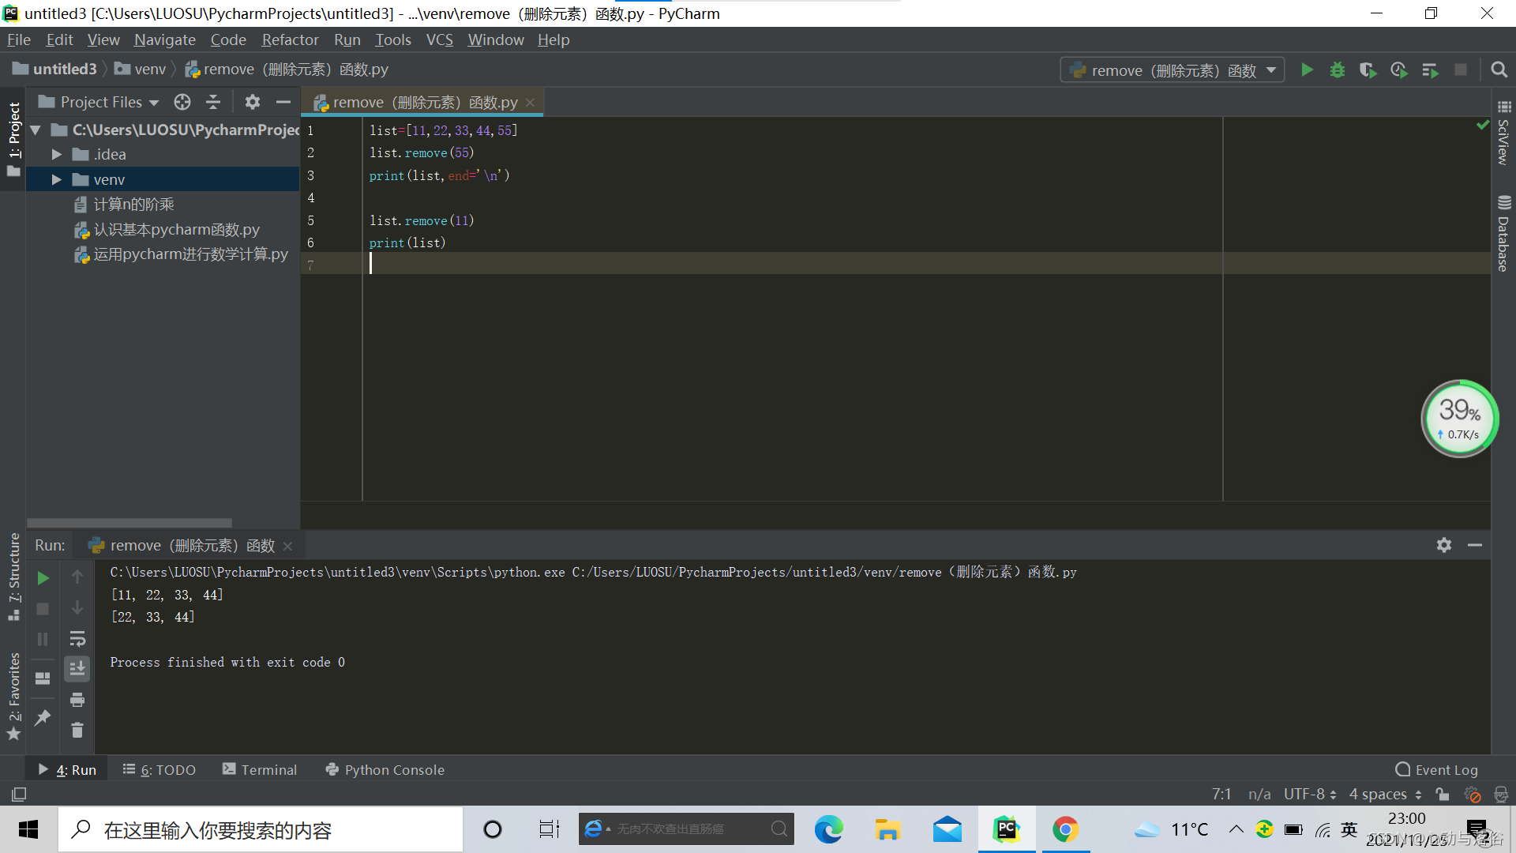Viewport: 1516px width, 853px height.
Task: Run with coverage icon in toolbar
Action: pyautogui.click(x=1368, y=70)
